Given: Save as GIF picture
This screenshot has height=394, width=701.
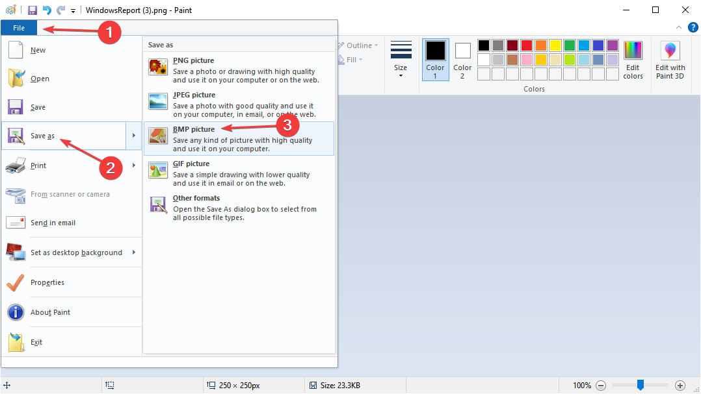Looking at the screenshot, I should tap(239, 173).
